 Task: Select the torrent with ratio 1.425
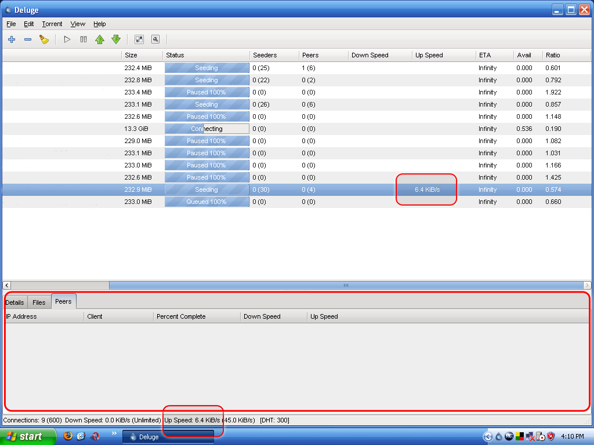[x=296, y=177]
